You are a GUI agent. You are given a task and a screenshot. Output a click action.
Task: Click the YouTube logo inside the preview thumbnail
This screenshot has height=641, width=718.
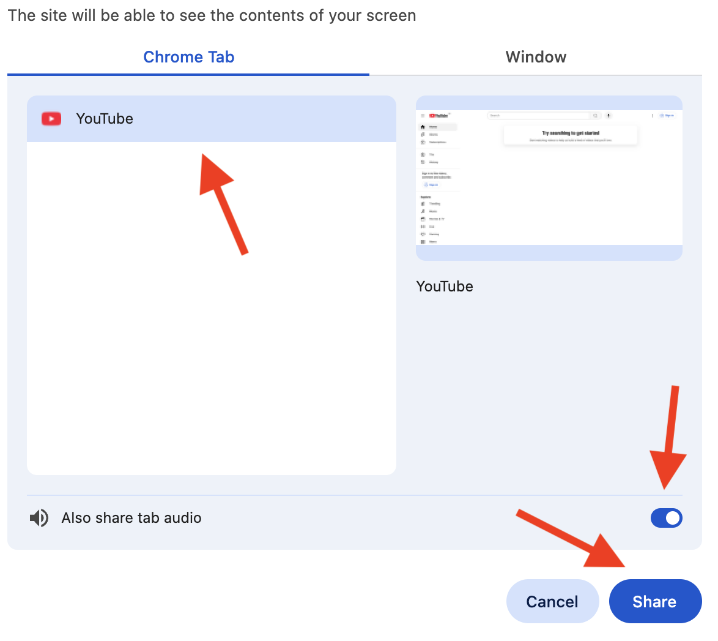[439, 116]
